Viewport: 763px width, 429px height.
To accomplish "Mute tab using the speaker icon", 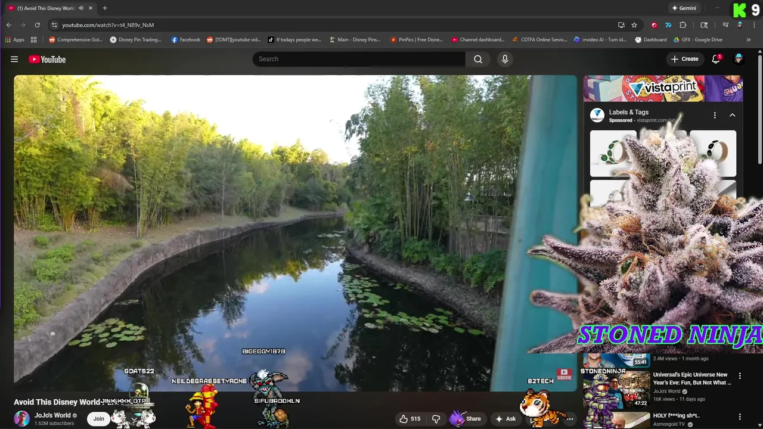I will (x=81, y=8).
